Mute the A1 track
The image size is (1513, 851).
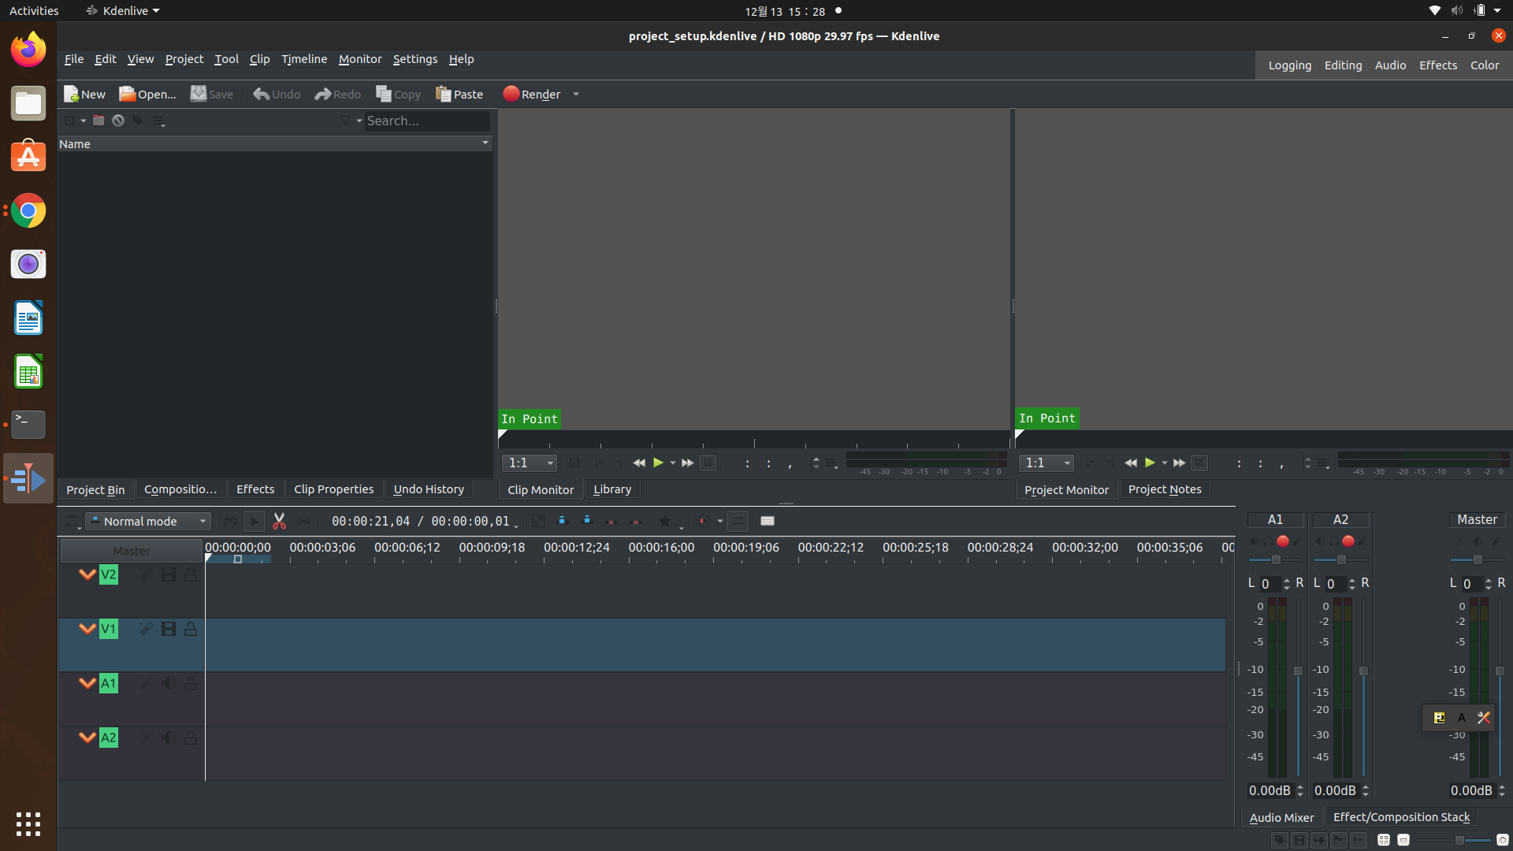click(x=168, y=683)
